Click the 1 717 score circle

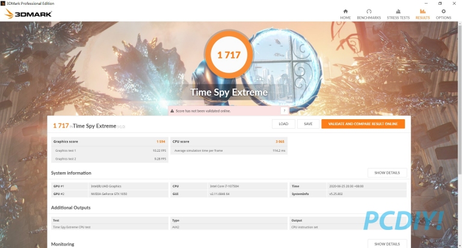[x=229, y=55]
